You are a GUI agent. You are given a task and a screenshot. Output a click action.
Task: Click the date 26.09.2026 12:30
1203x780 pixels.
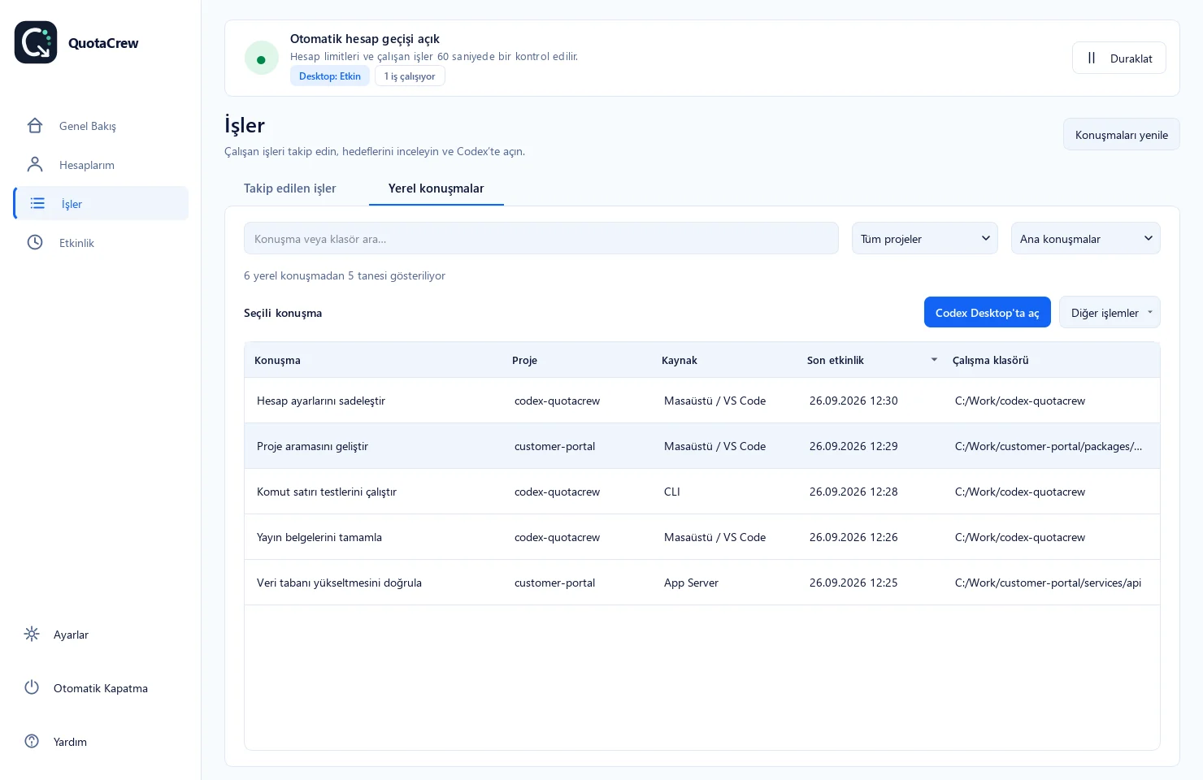tap(853, 401)
